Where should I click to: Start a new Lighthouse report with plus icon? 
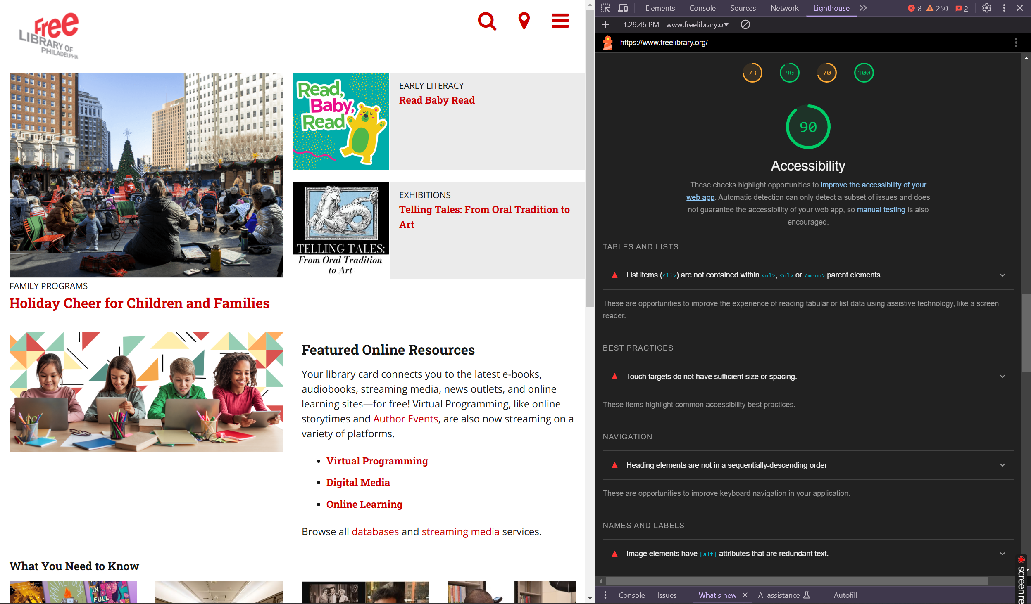tap(605, 24)
